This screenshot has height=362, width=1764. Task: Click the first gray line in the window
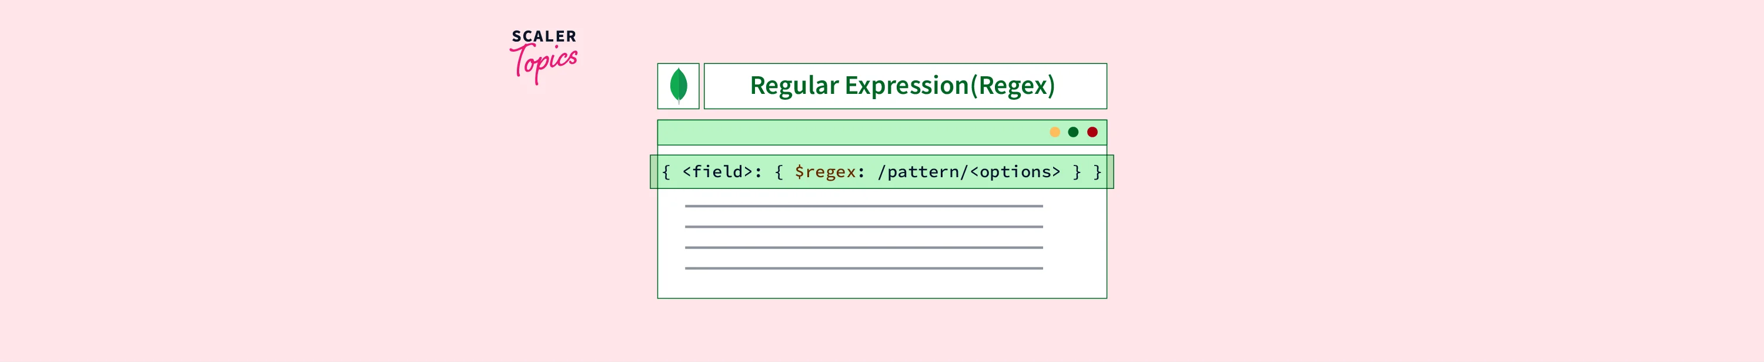(x=864, y=205)
